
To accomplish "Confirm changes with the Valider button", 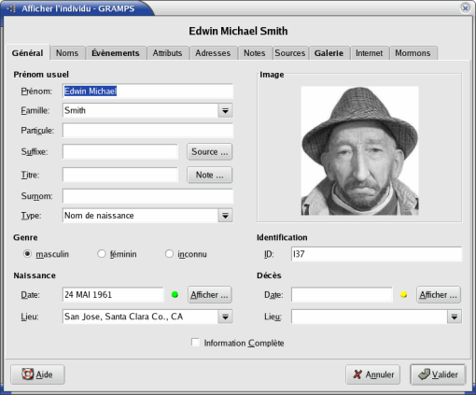I will click(x=438, y=374).
